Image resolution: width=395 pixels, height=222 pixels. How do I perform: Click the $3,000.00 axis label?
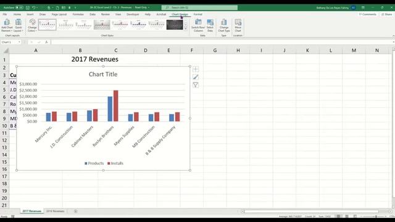click(x=28, y=84)
